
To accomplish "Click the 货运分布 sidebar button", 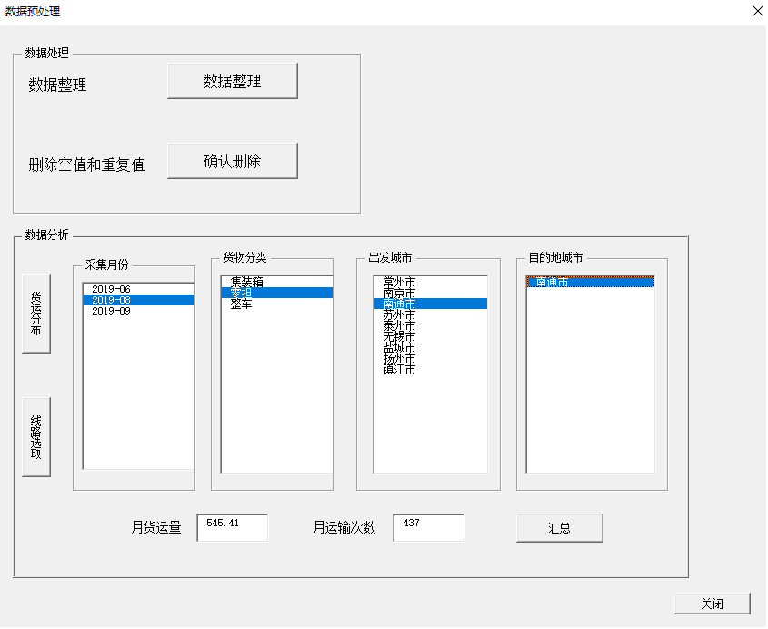I will point(36,313).
